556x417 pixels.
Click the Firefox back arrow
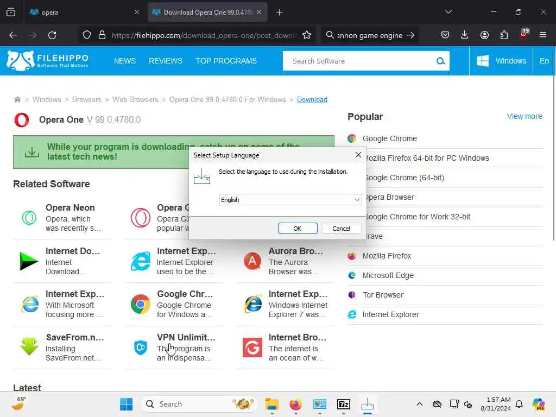[13, 35]
